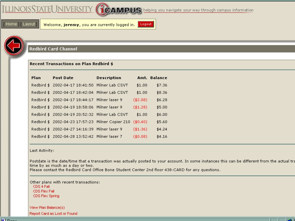The width and height of the screenshot is (295, 221).
Task: Click the $4.16 balance value
Action: pos(162,136)
